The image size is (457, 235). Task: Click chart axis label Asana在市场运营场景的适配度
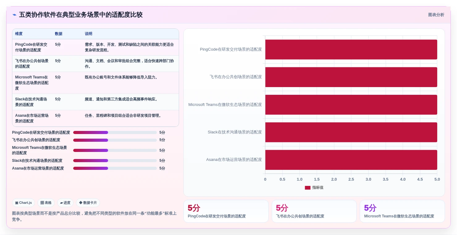pos(234,160)
